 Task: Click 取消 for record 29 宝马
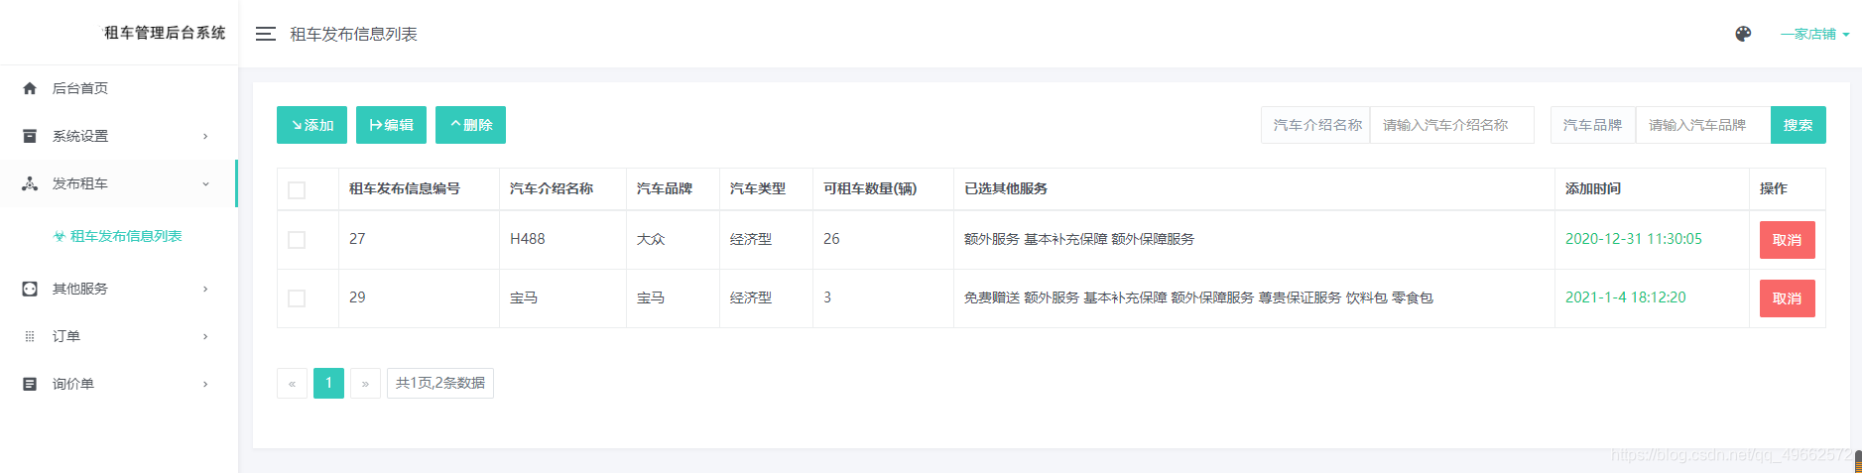[1787, 298]
